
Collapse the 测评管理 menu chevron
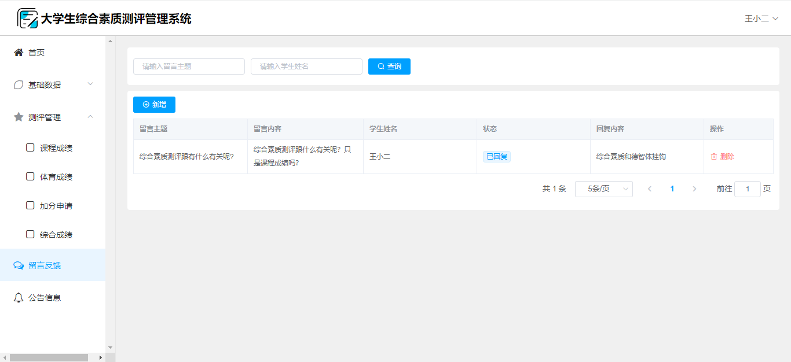pyautogui.click(x=90, y=117)
